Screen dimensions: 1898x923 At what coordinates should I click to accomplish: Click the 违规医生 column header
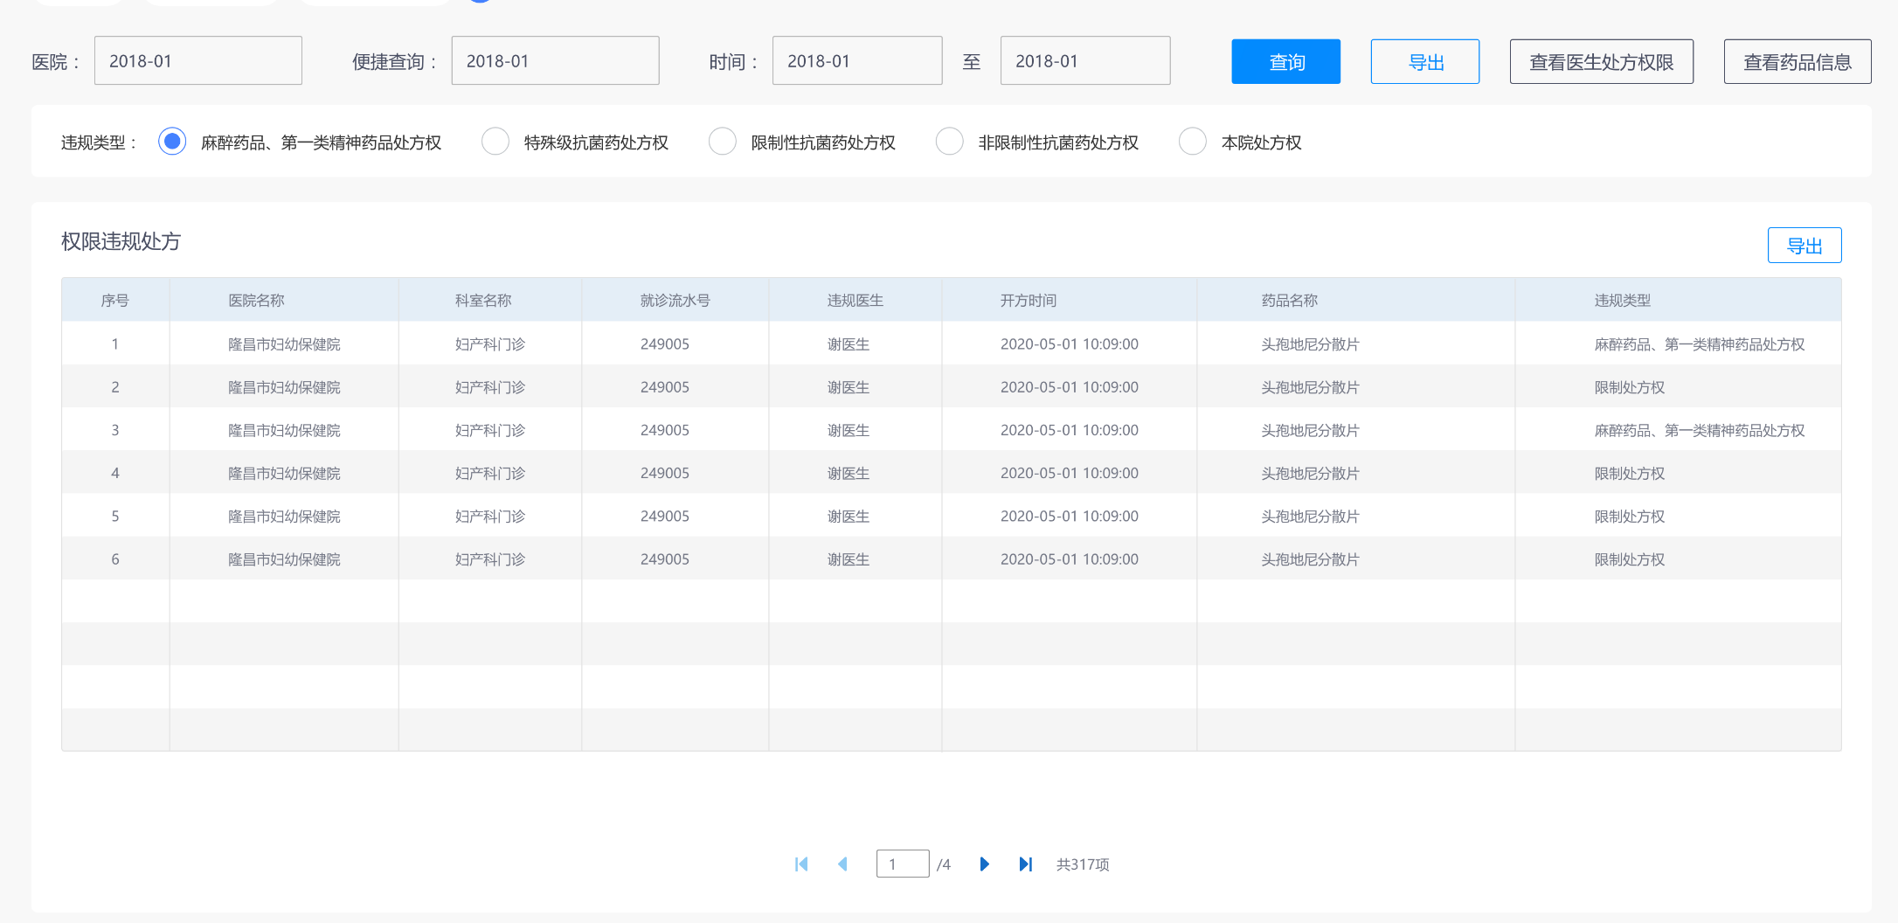point(855,301)
